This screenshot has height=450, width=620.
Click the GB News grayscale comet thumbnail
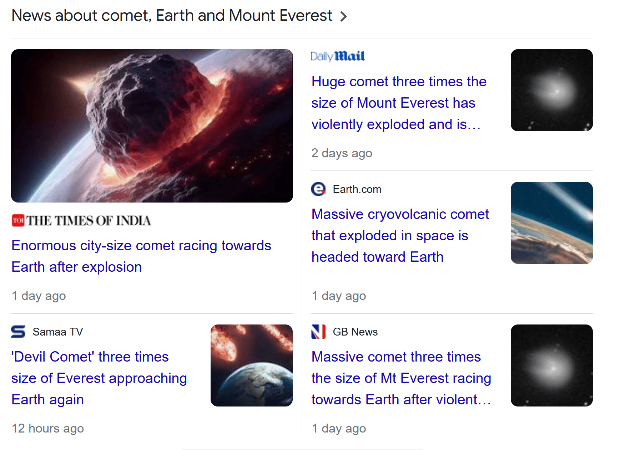551,365
